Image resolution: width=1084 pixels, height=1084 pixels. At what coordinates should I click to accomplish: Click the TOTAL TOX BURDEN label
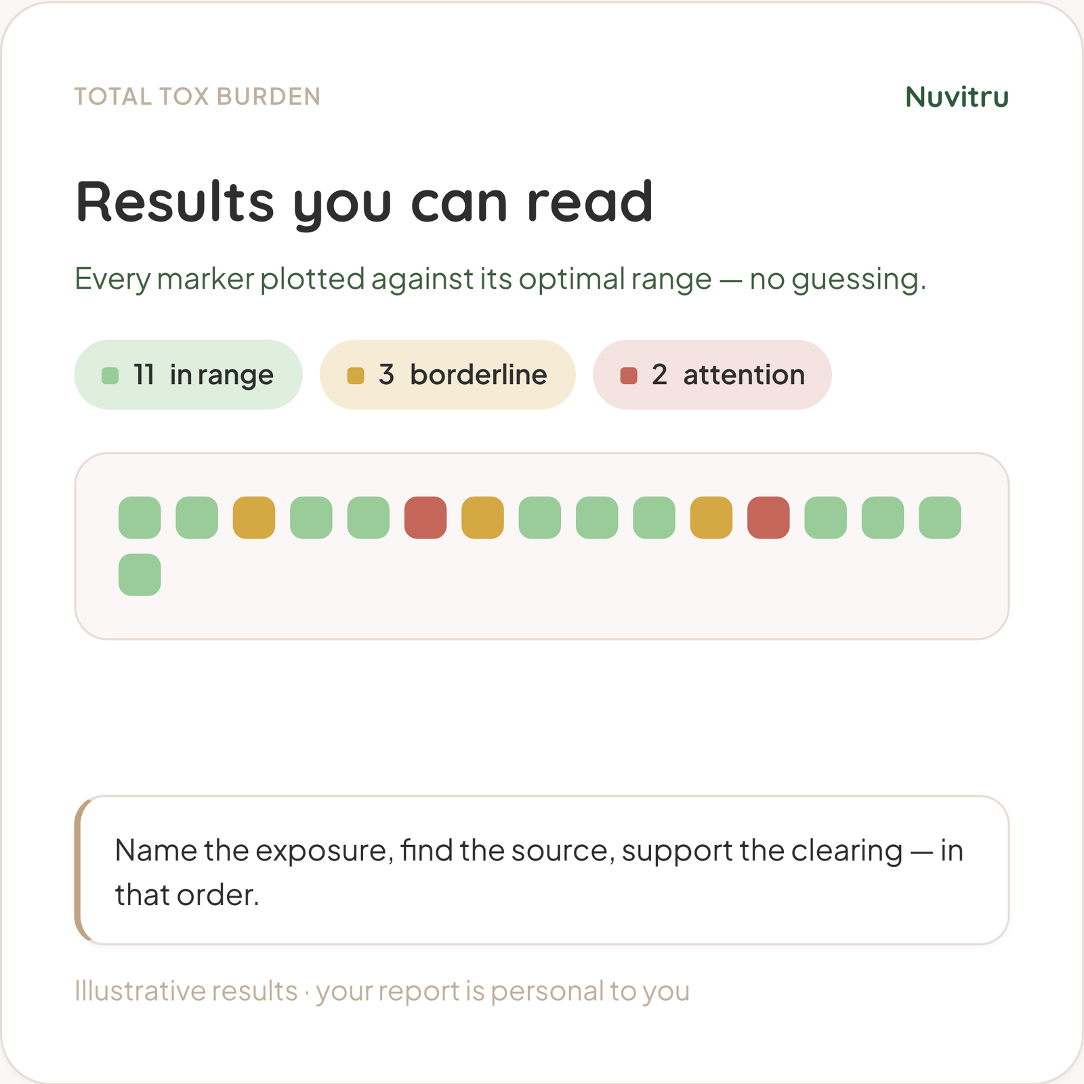point(197,97)
